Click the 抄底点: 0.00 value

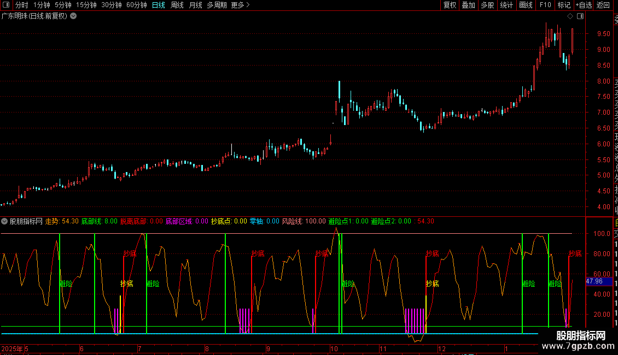coord(229,221)
